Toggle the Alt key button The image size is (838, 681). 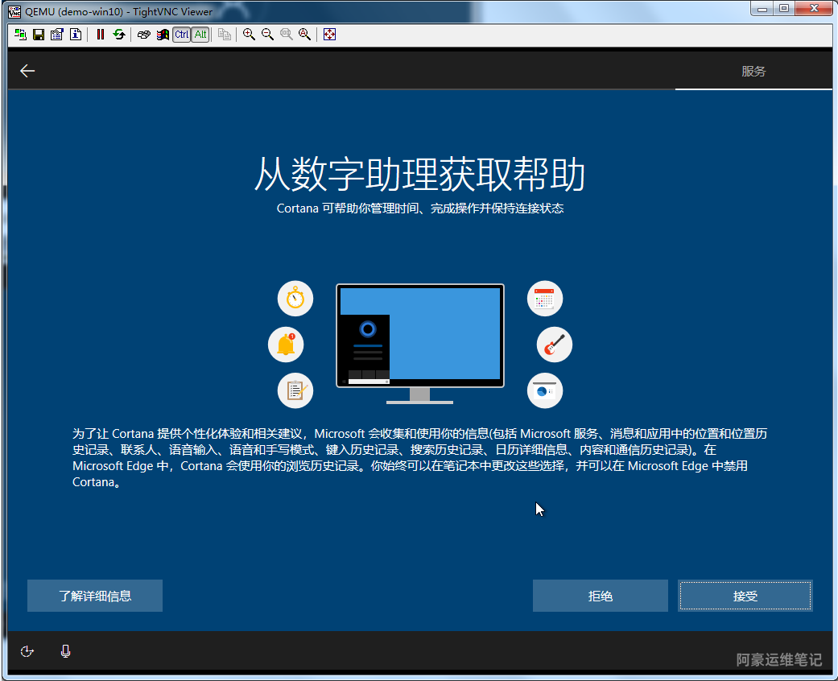(x=200, y=35)
